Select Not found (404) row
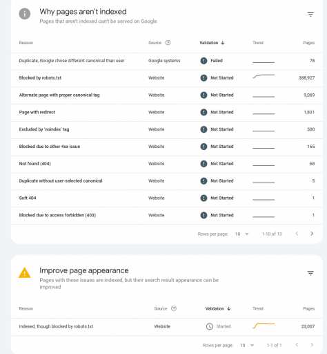Screen dimensions: 327x354 (x=167, y=164)
